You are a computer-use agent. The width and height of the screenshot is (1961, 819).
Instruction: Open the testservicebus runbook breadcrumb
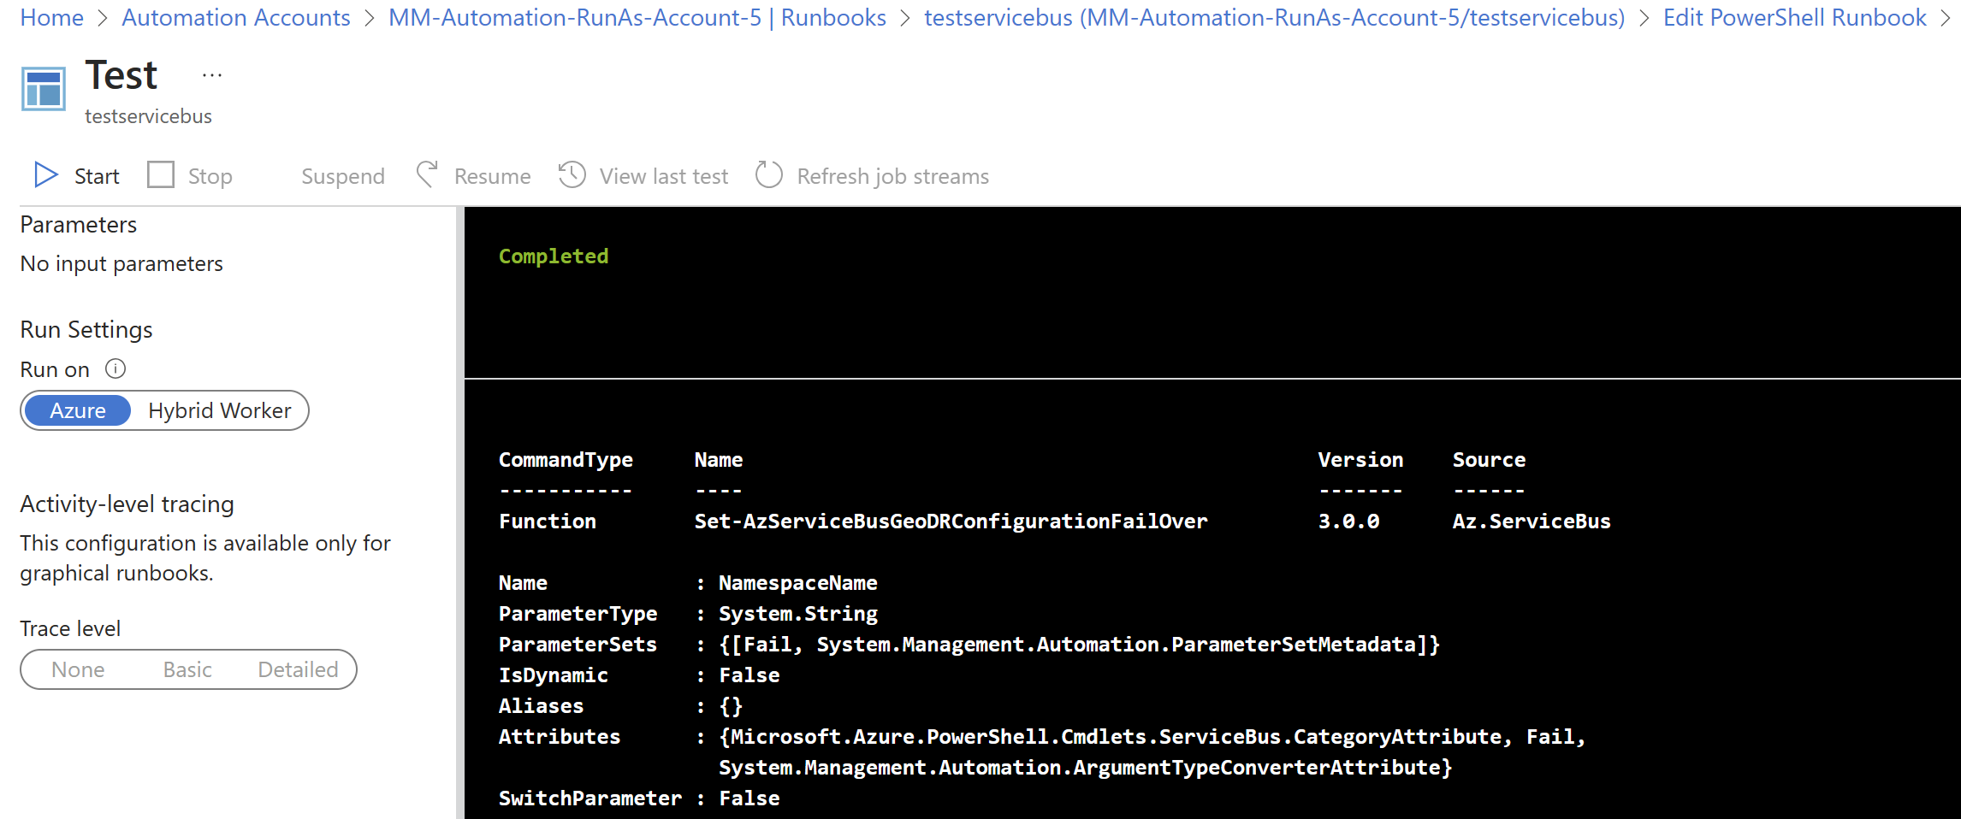[1274, 17]
